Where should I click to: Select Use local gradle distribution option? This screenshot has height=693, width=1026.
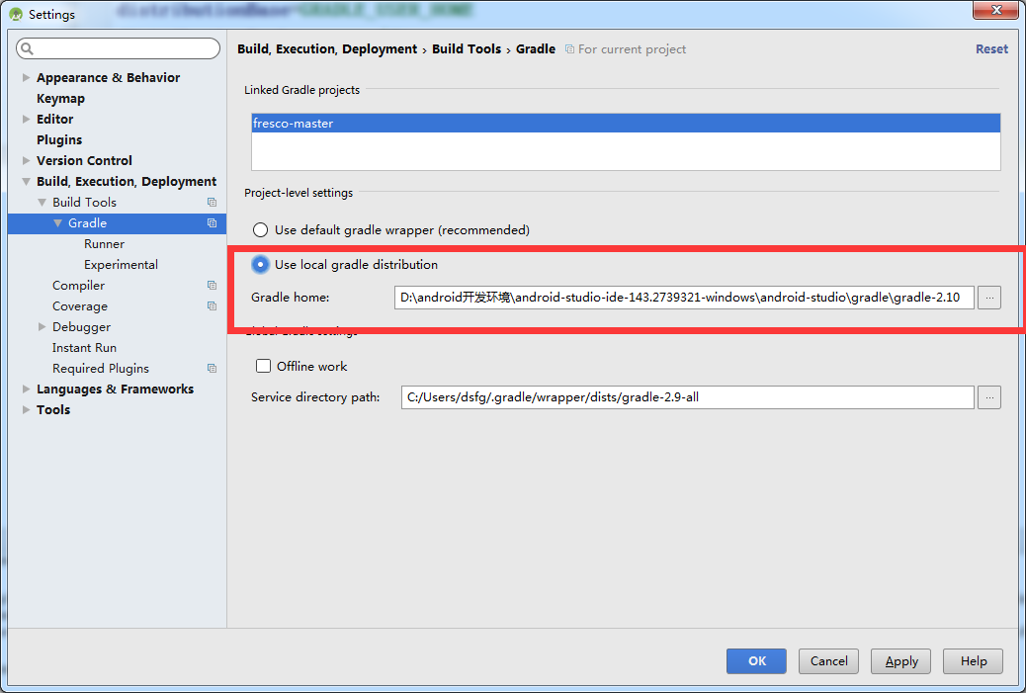click(x=260, y=264)
